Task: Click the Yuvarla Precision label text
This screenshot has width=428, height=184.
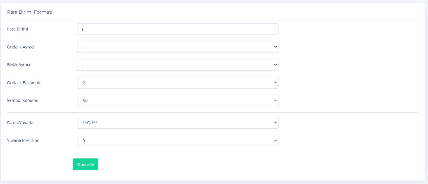Action: point(23,140)
